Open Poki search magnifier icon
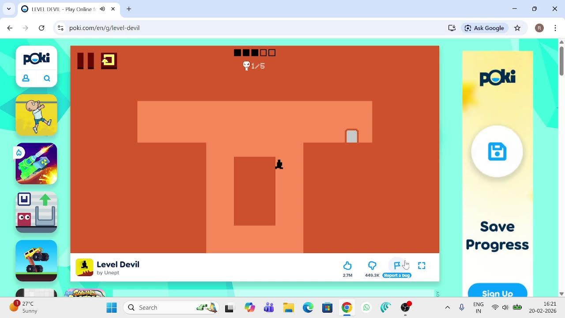The height and width of the screenshot is (318, 565). tap(47, 78)
